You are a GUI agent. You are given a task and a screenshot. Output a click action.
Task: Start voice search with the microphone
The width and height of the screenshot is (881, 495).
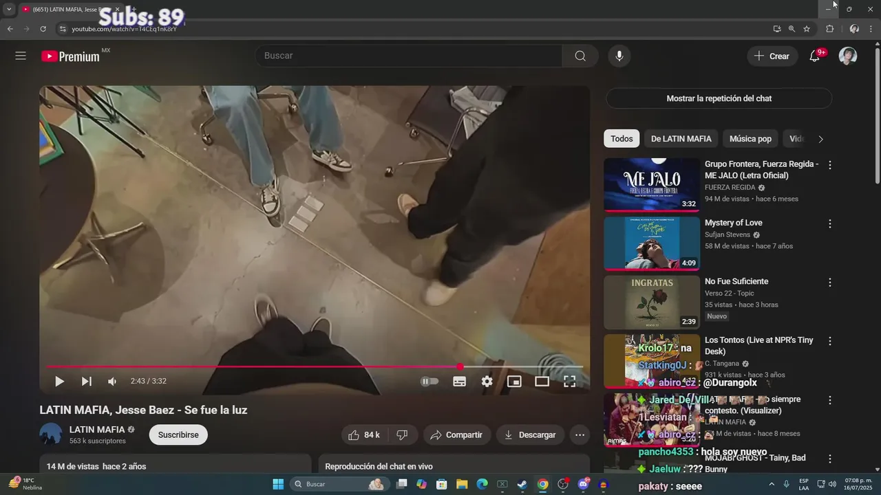pos(619,56)
